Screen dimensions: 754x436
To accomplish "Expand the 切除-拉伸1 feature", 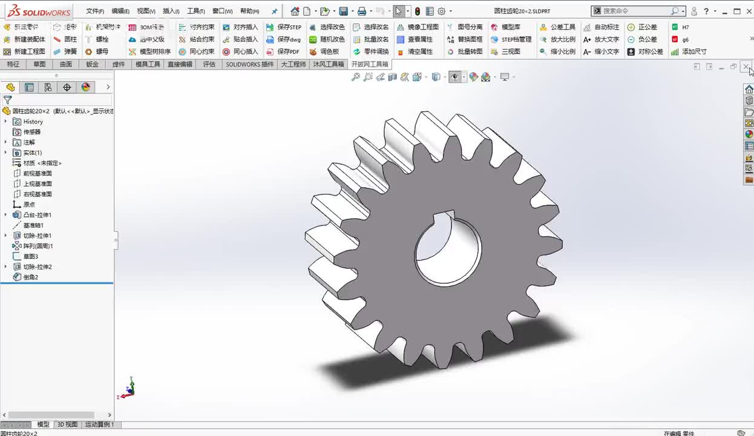I will pos(6,236).
